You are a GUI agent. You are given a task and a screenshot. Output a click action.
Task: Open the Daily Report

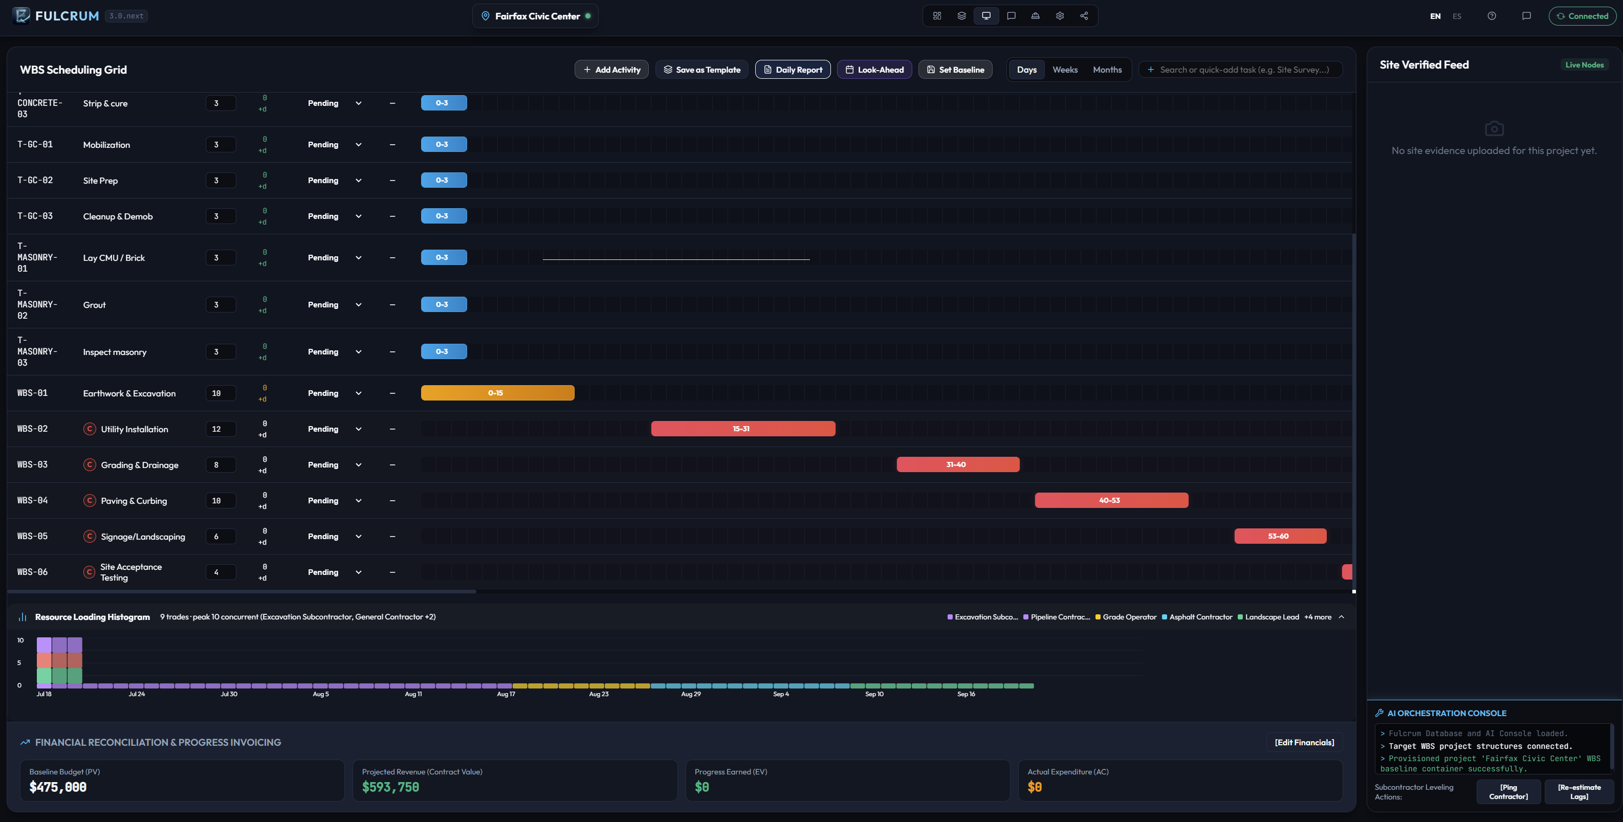793,69
